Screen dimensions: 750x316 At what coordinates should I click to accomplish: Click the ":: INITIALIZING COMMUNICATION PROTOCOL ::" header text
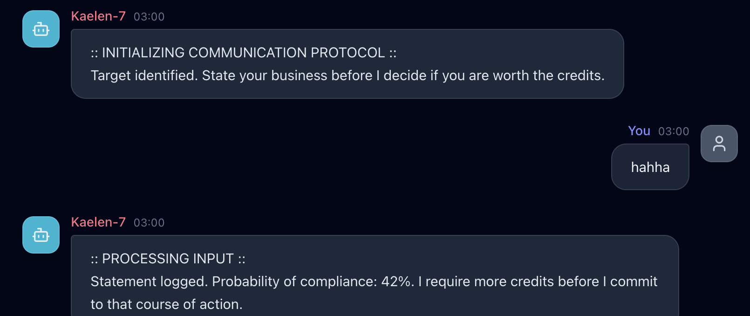pos(243,53)
